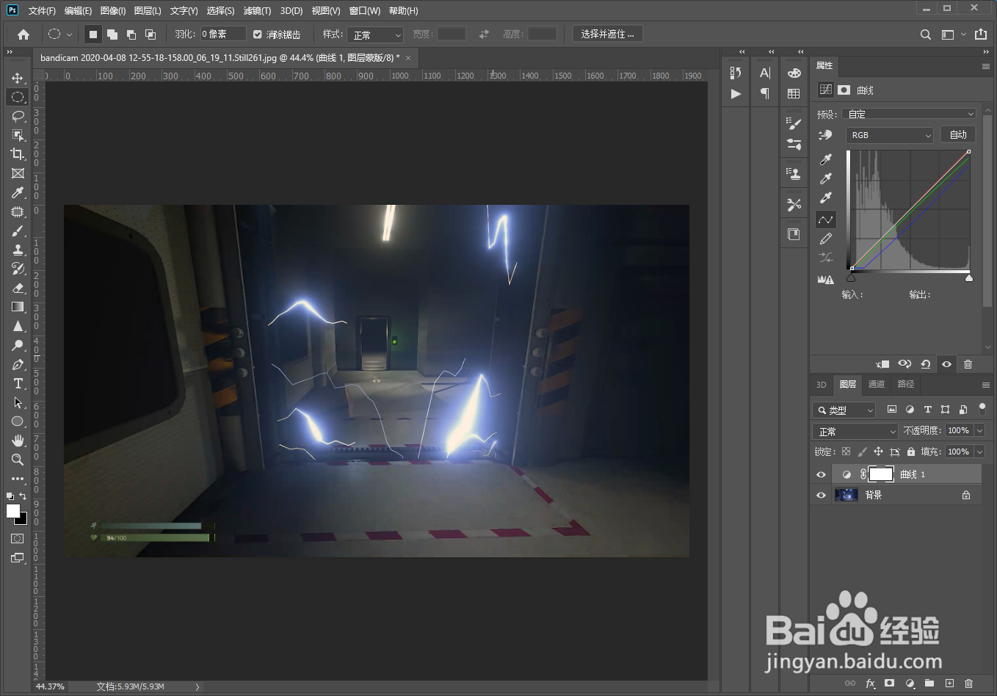The width and height of the screenshot is (997, 696).
Task: Reset Curves adjustment to defaults
Action: pyautogui.click(x=926, y=364)
